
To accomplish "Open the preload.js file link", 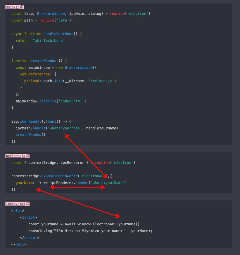I will pos(15,156).
